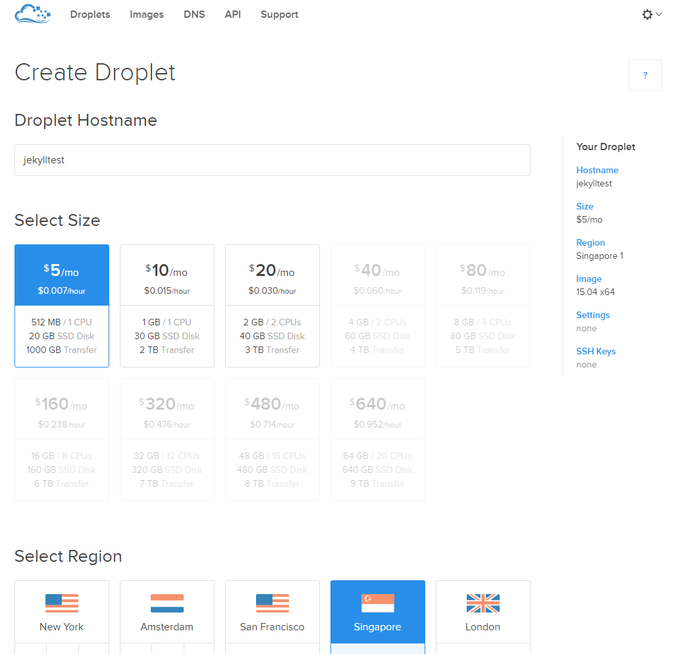The image size is (682, 654).
Task: Click the DigitalOcean cloud logo
Action: 33,13
